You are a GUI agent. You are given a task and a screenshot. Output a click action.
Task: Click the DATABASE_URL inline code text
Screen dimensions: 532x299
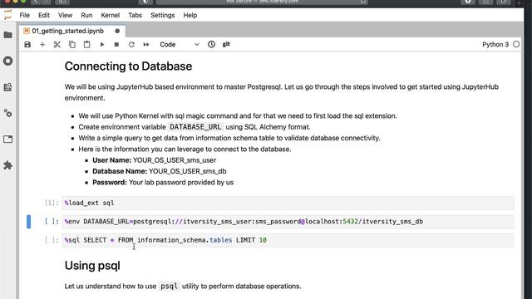tap(195, 127)
